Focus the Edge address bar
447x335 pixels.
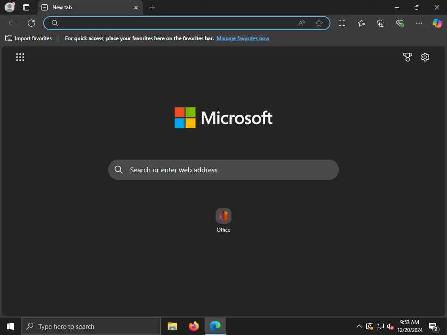tap(187, 23)
